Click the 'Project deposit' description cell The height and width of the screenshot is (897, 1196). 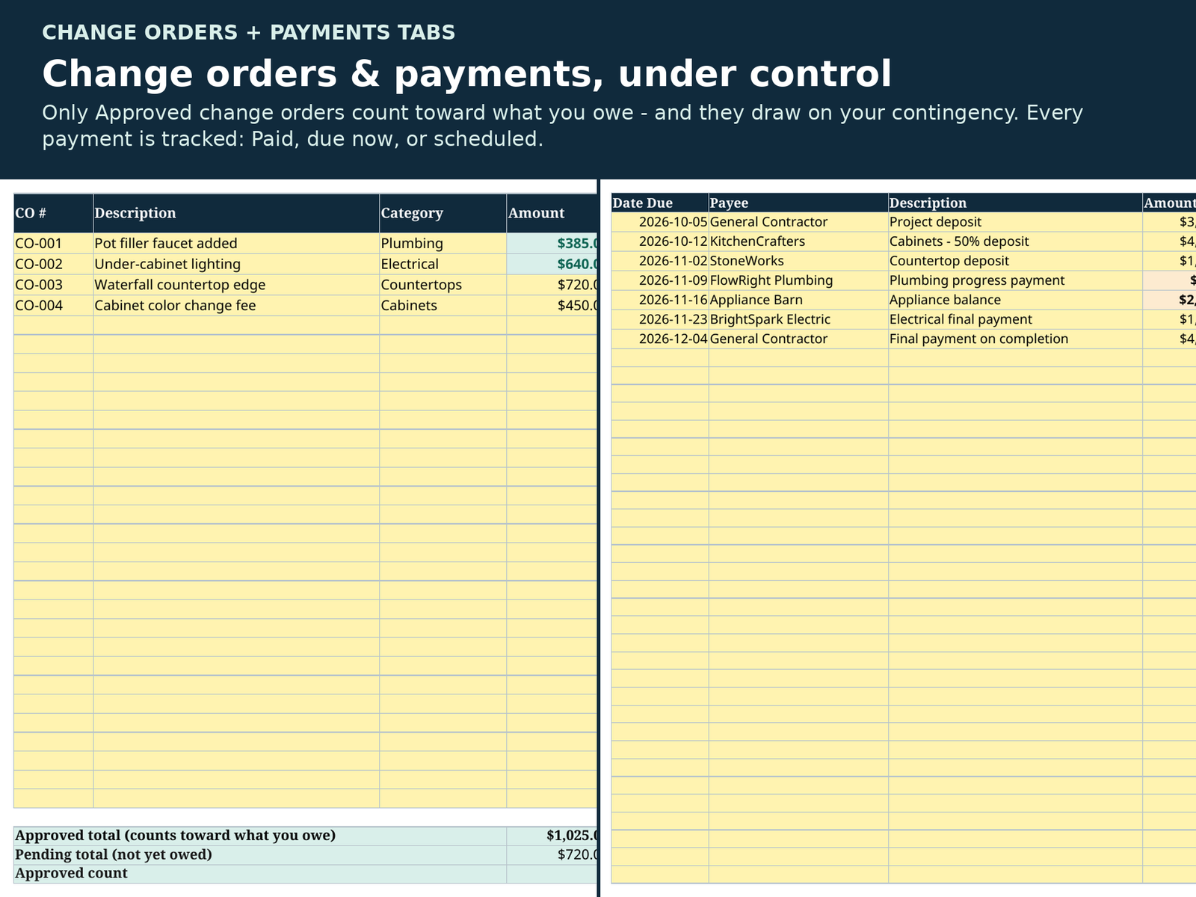pyautogui.click(x=1015, y=222)
